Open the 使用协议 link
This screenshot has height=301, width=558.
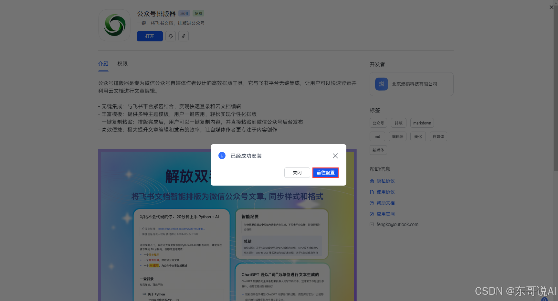(x=386, y=192)
